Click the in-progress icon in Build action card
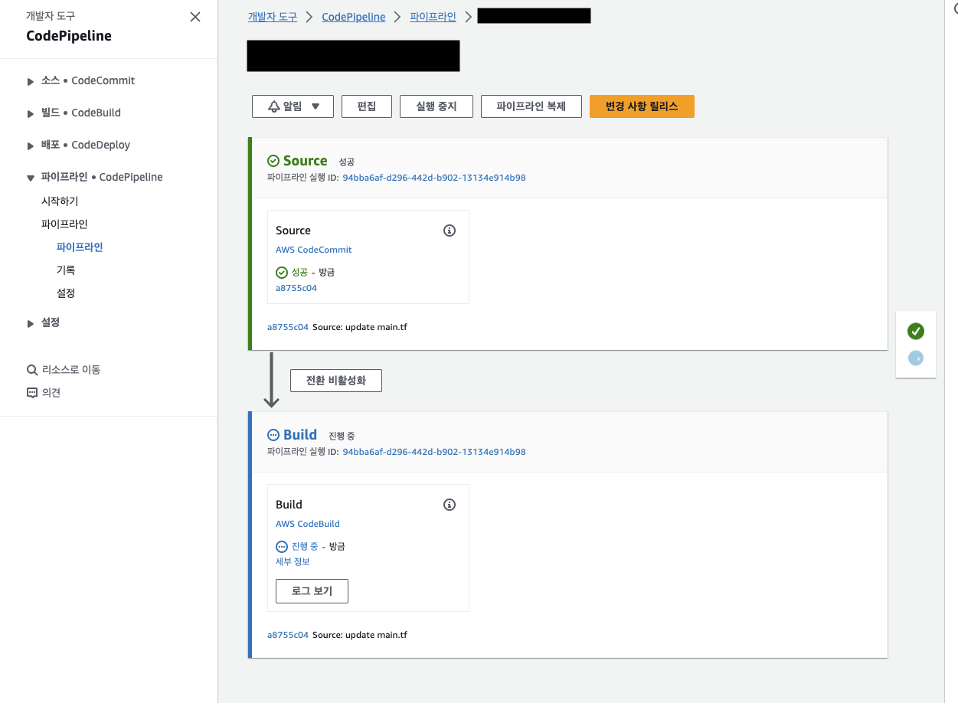Screen dimensions: 958x703 [x=282, y=546]
